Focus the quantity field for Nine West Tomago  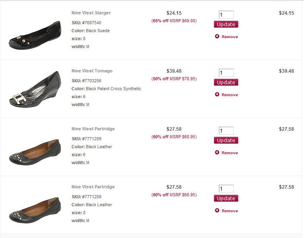[226, 73]
